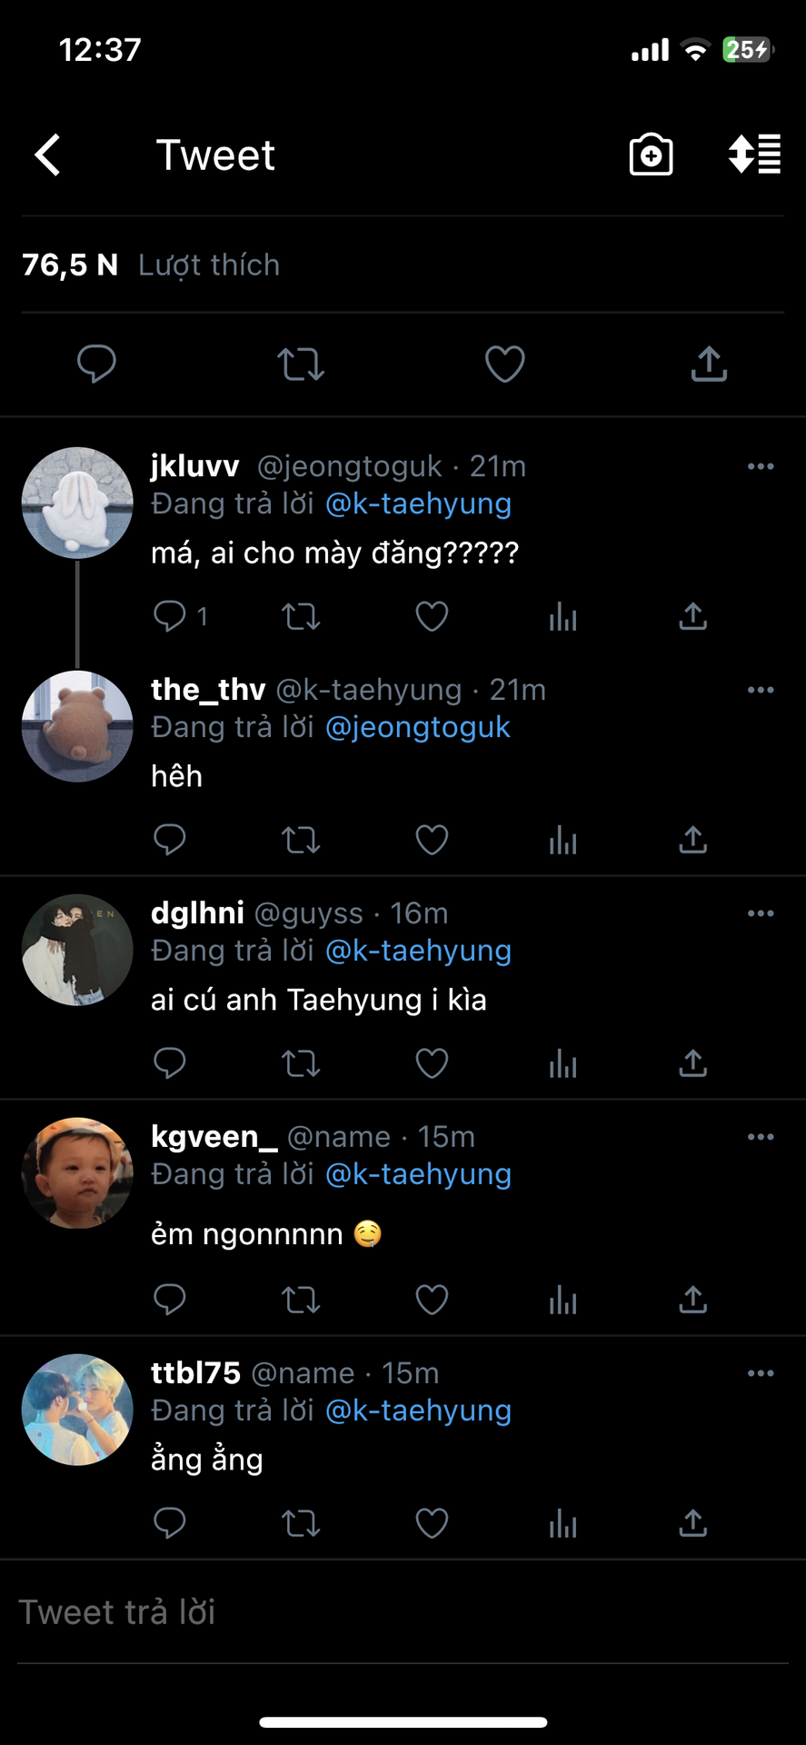Open more options on jkluvv's reply
Screen dimensions: 806x1745
point(760,466)
